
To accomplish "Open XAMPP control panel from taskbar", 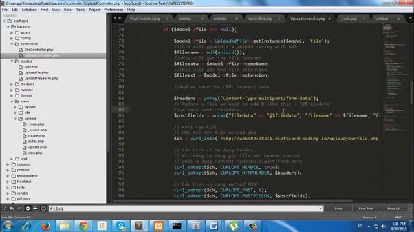I will (158, 226).
